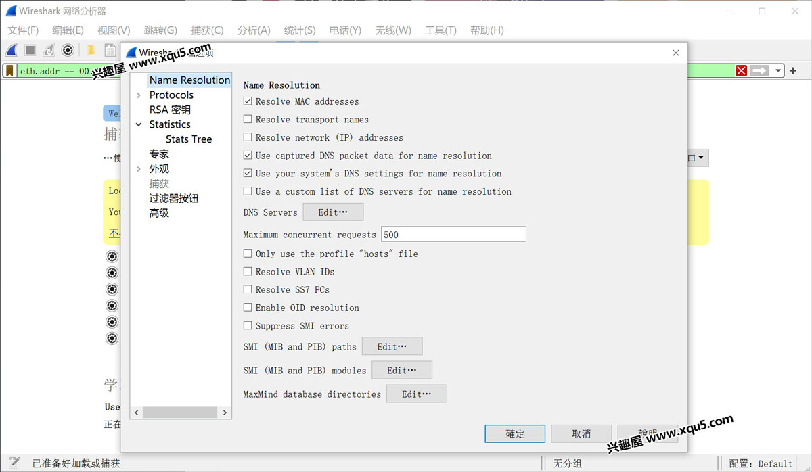Click the eth.addr display filter field
This screenshot has height=472, width=812.
[376, 70]
